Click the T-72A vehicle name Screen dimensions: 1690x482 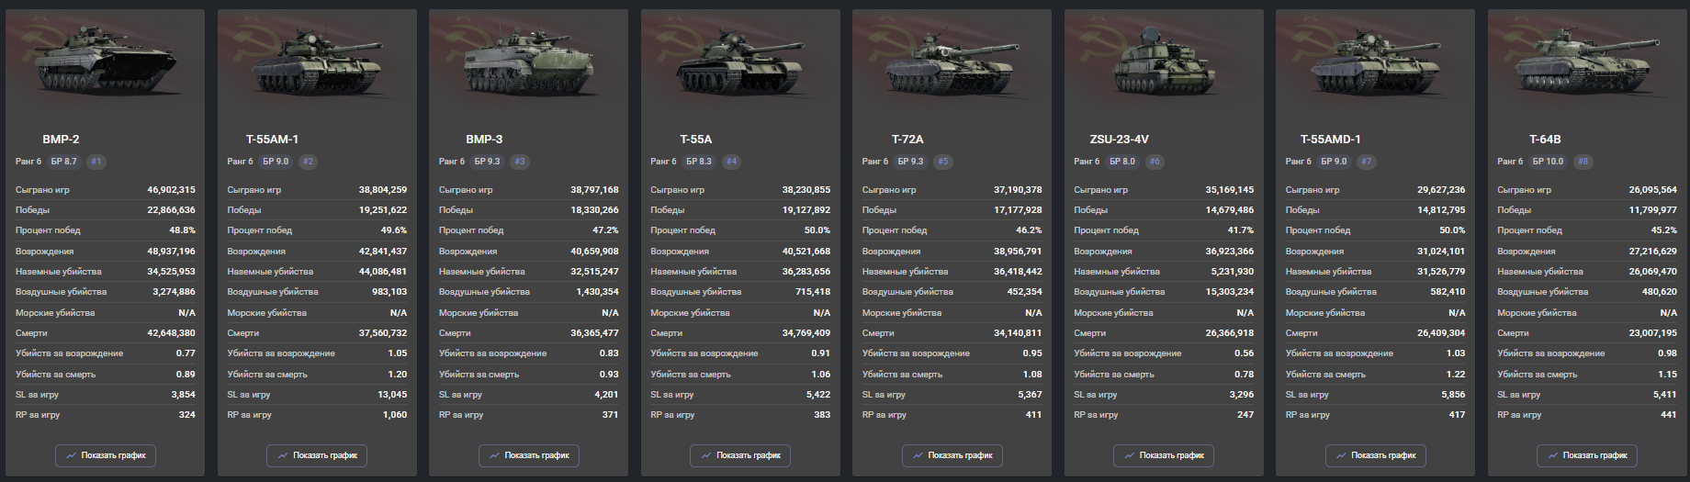[x=907, y=140]
